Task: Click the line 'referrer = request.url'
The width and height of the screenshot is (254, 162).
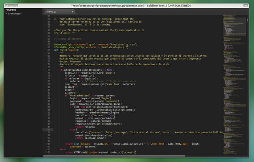Action: (79, 76)
